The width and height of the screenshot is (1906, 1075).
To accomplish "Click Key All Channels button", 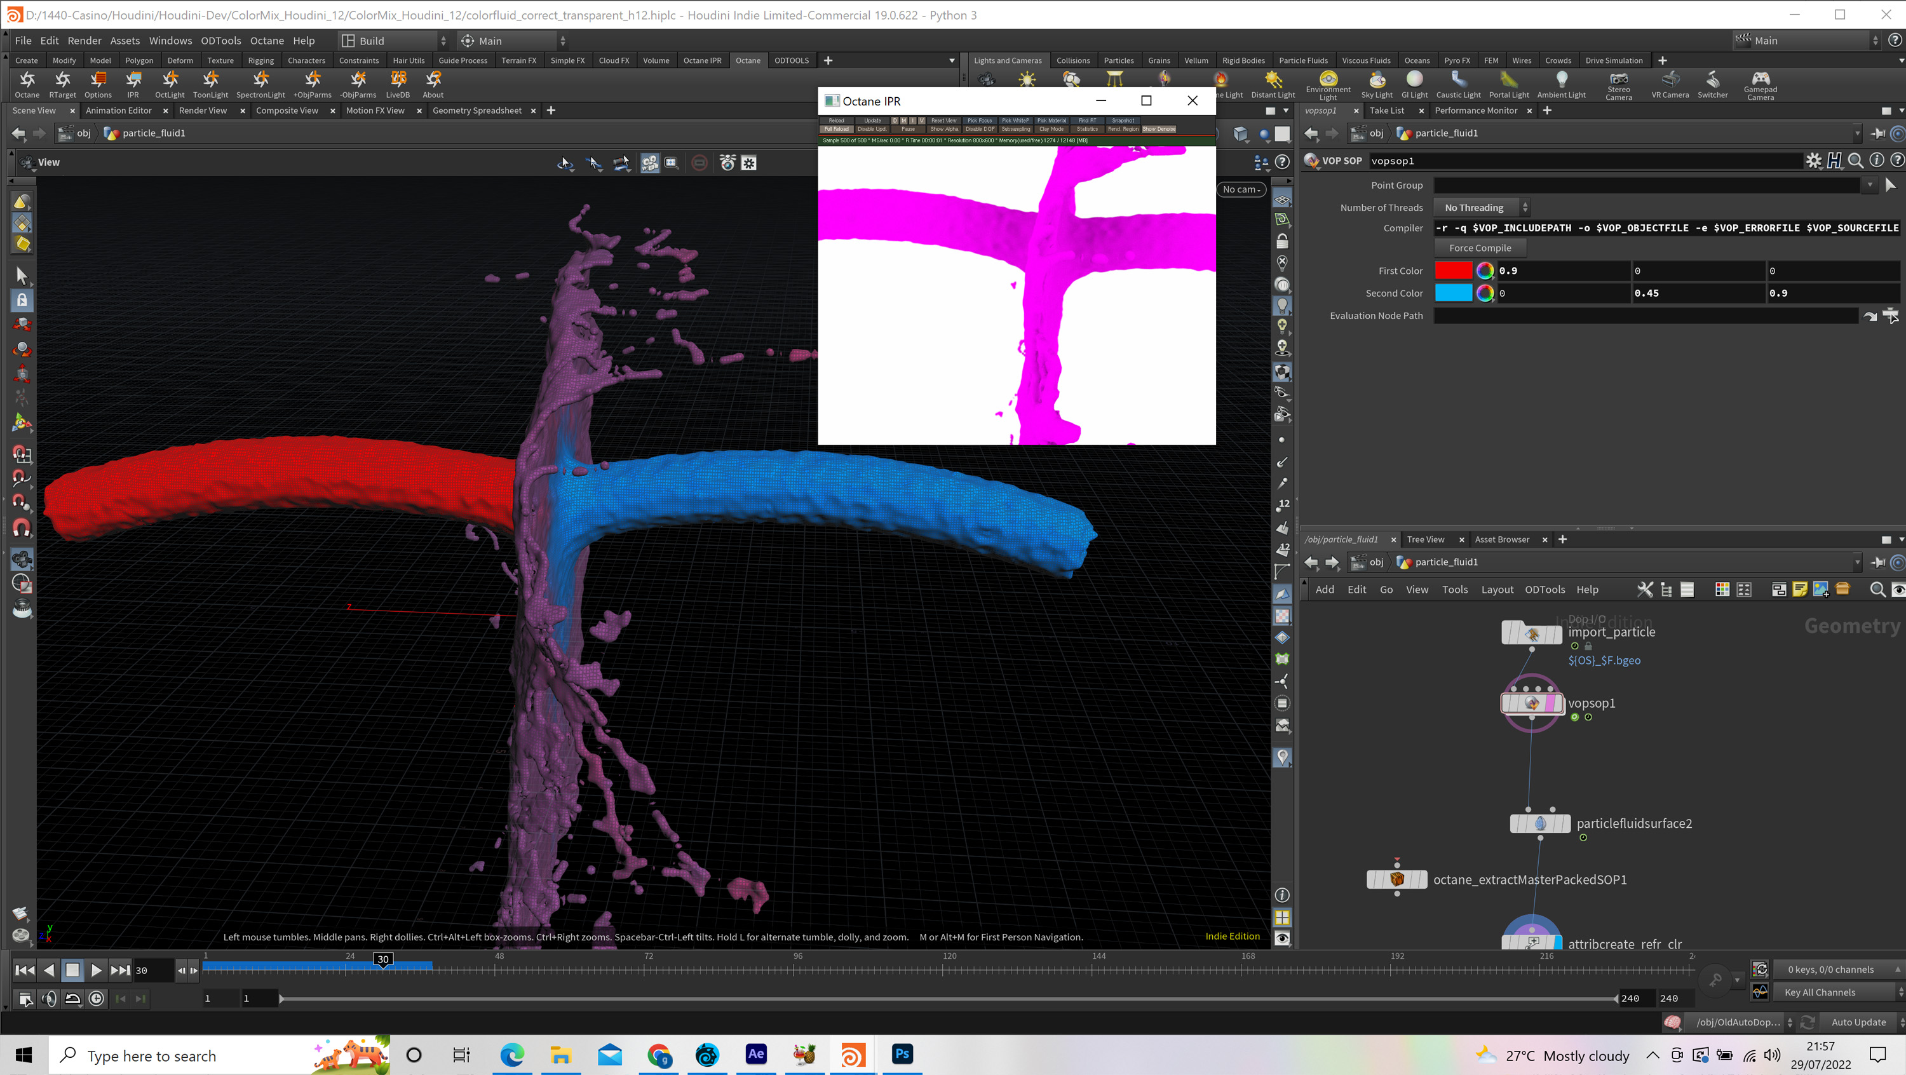I will click(1820, 992).
